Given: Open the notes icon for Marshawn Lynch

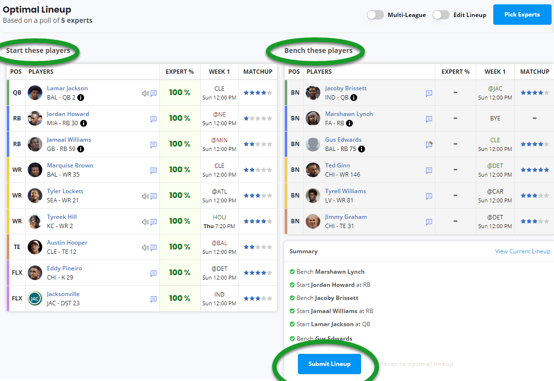Looking at the screenshot, I should [x=429, y=119].
